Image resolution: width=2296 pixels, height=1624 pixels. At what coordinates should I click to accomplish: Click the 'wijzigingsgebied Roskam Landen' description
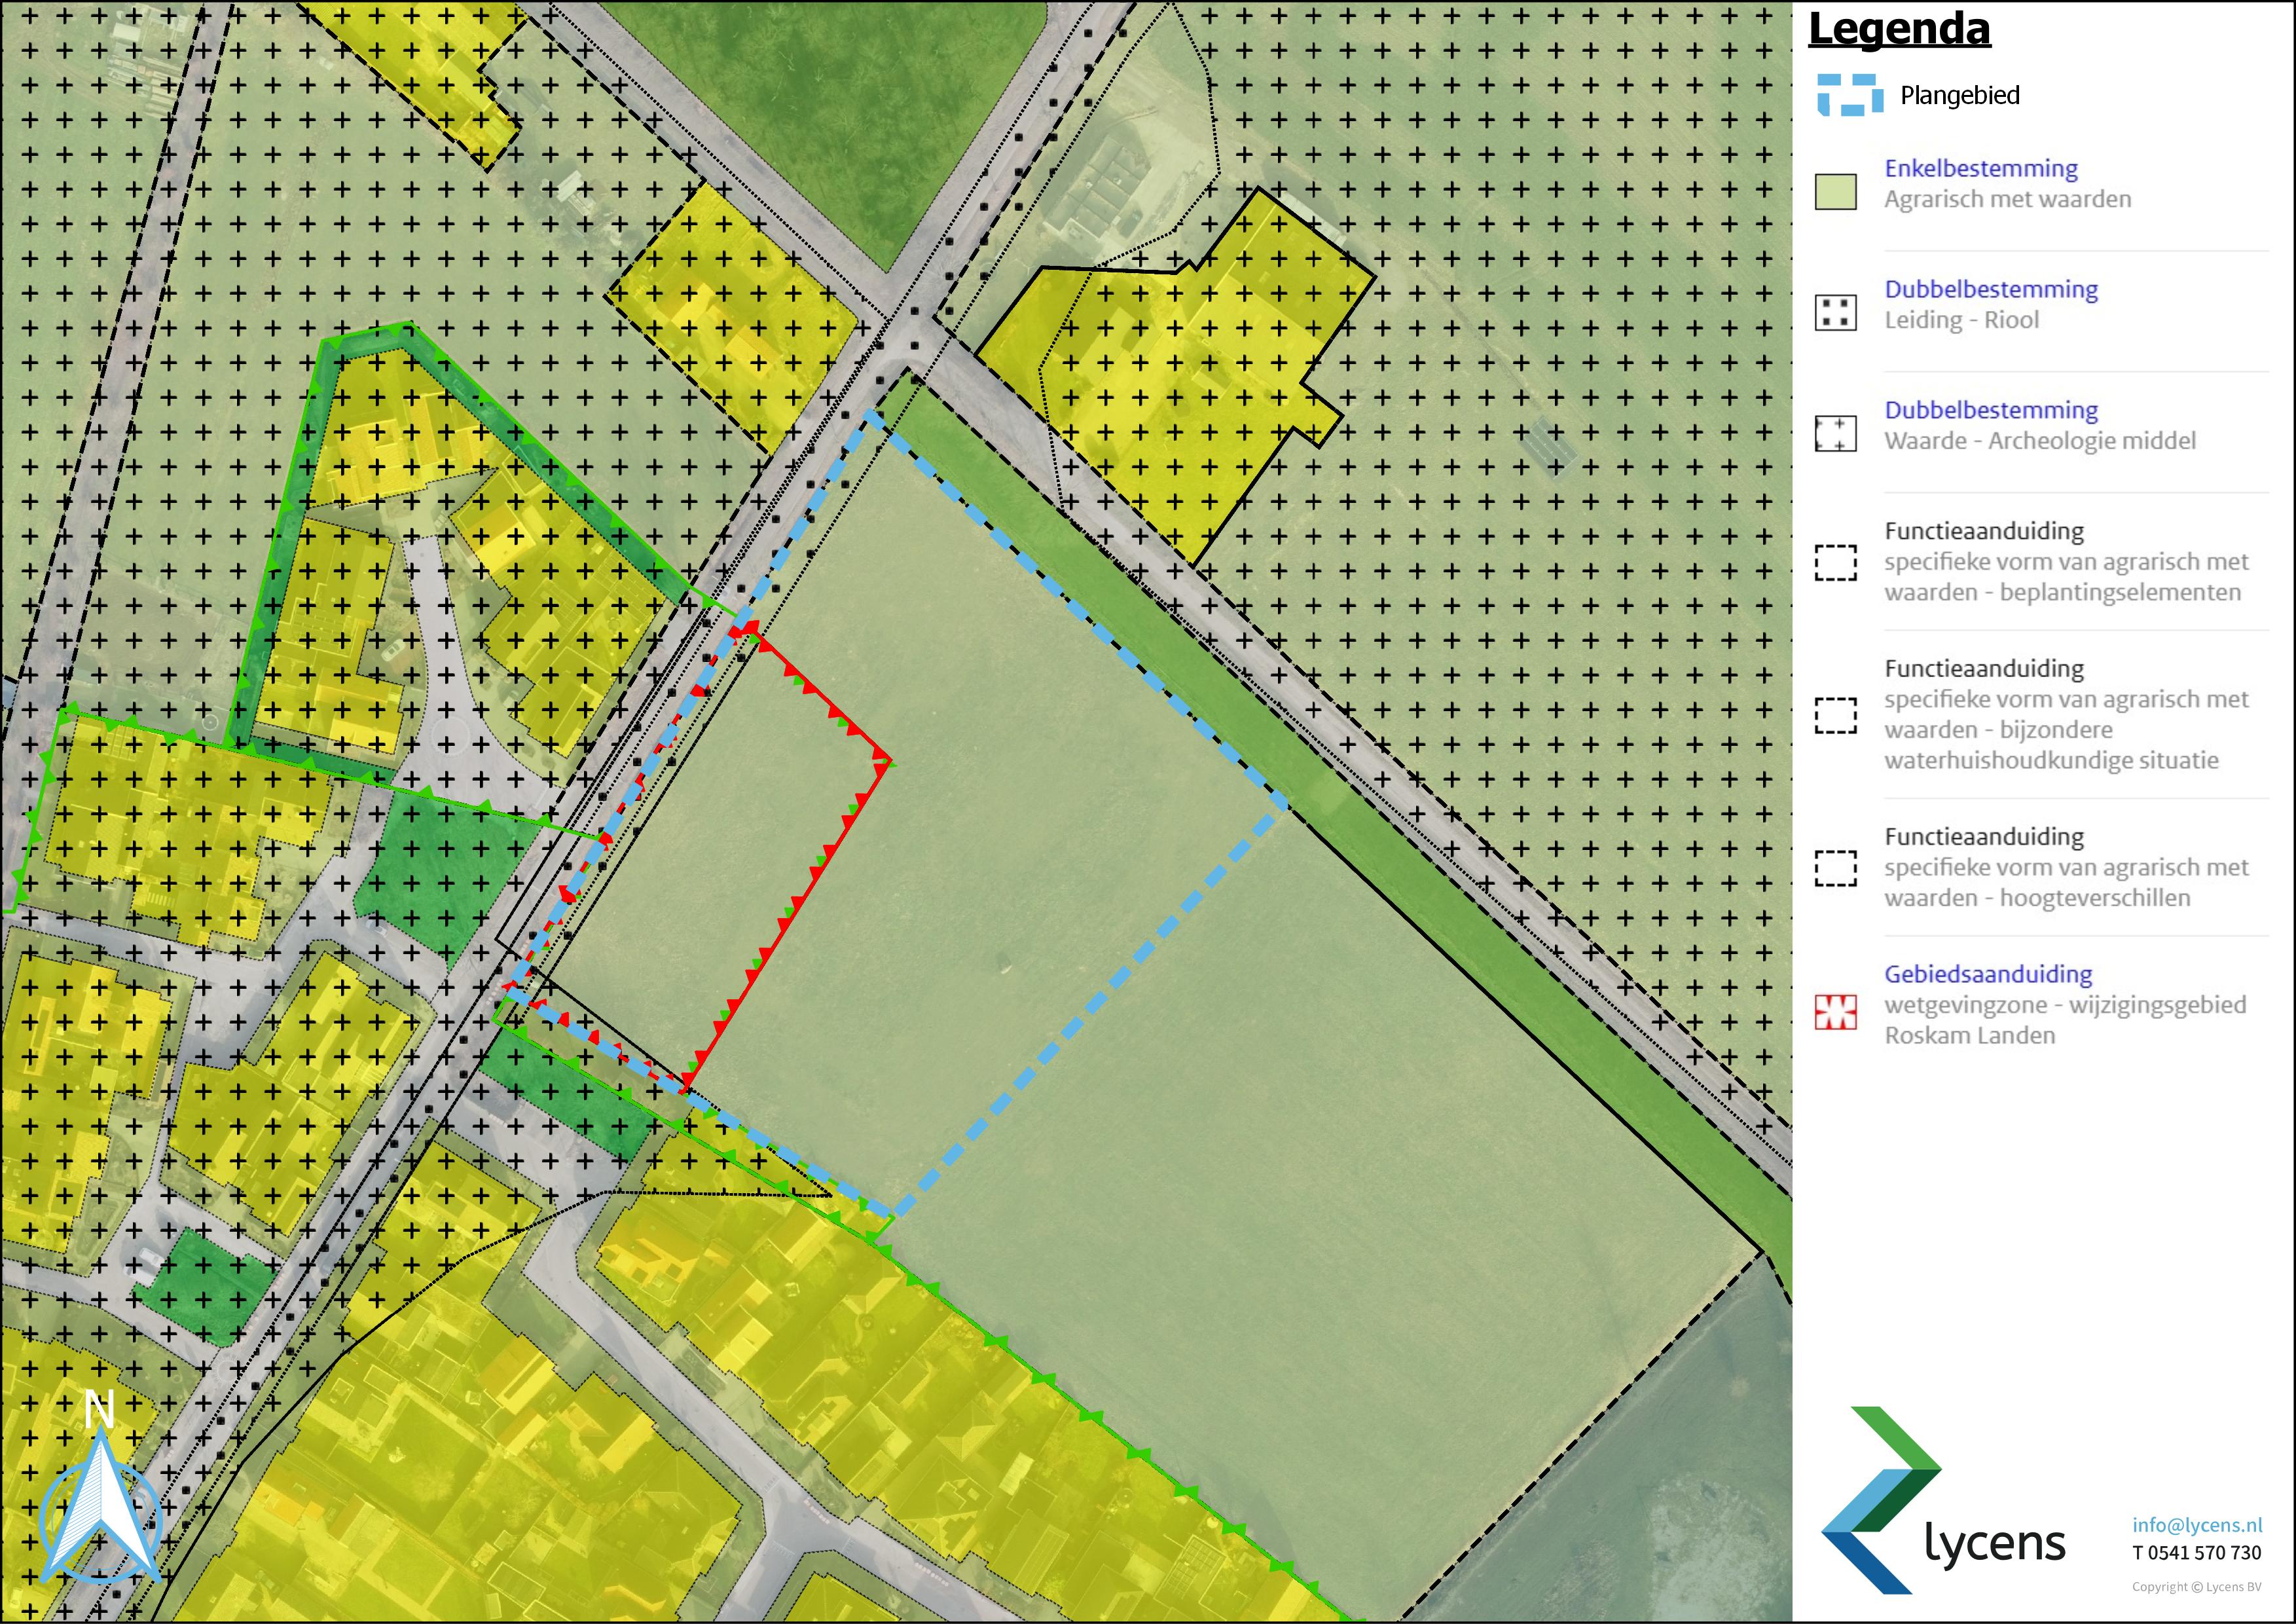coord(2065,1020)
